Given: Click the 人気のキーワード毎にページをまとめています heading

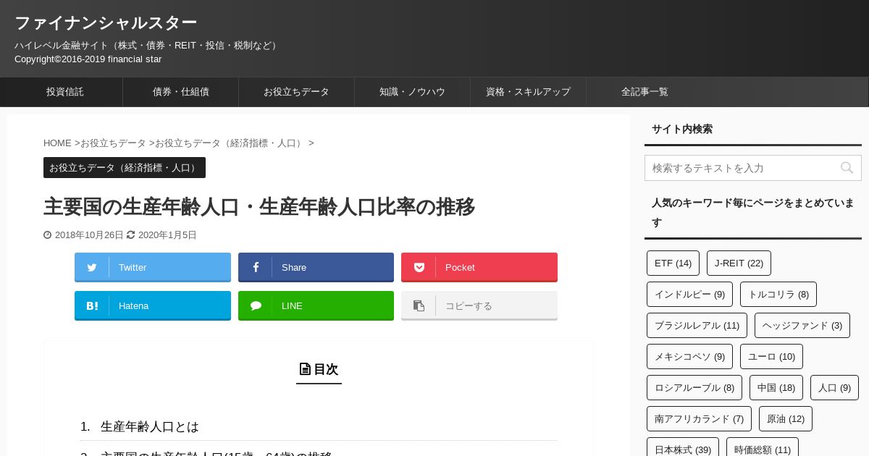Looking at the screenshot, I should tap(753, 213).
